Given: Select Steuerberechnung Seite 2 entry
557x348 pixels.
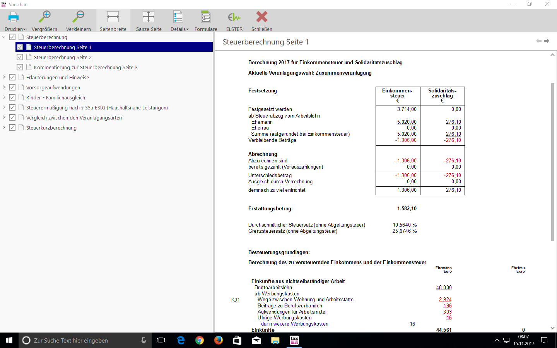Looking at the screenshot, I should 63,57.
